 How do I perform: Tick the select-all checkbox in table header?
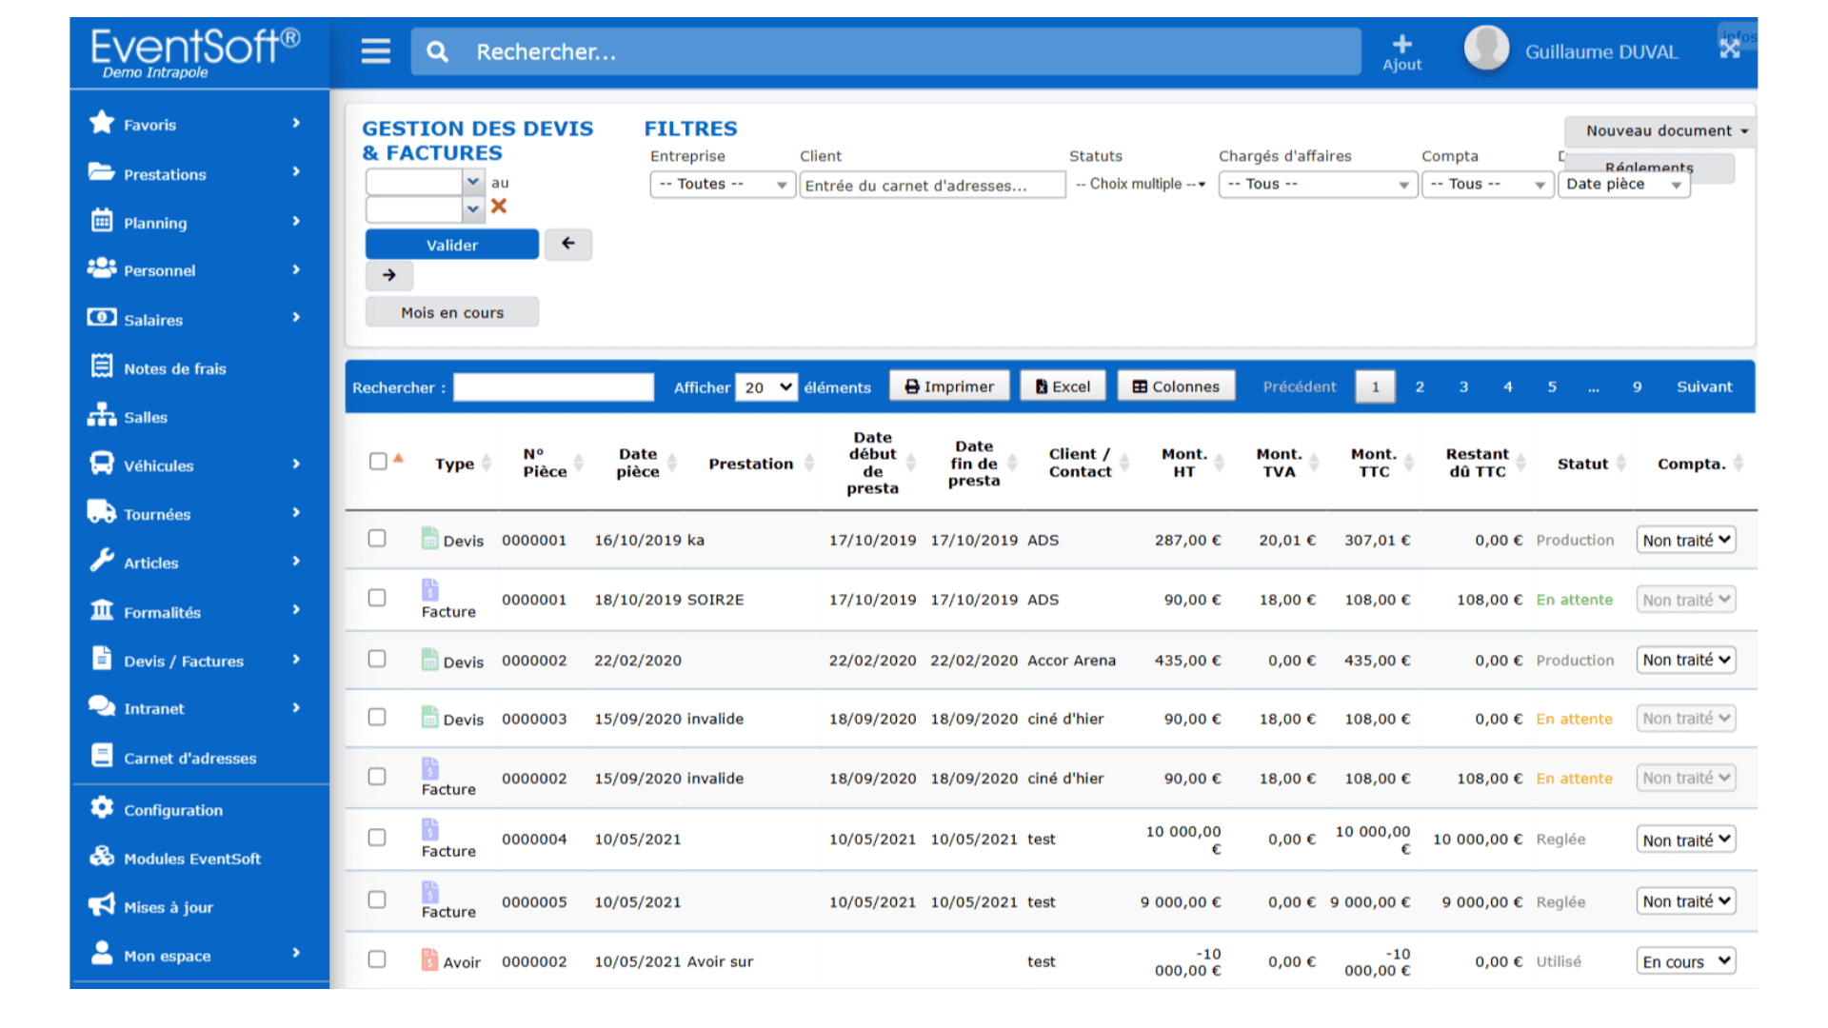pyautogui.click(x=378, y=462)
